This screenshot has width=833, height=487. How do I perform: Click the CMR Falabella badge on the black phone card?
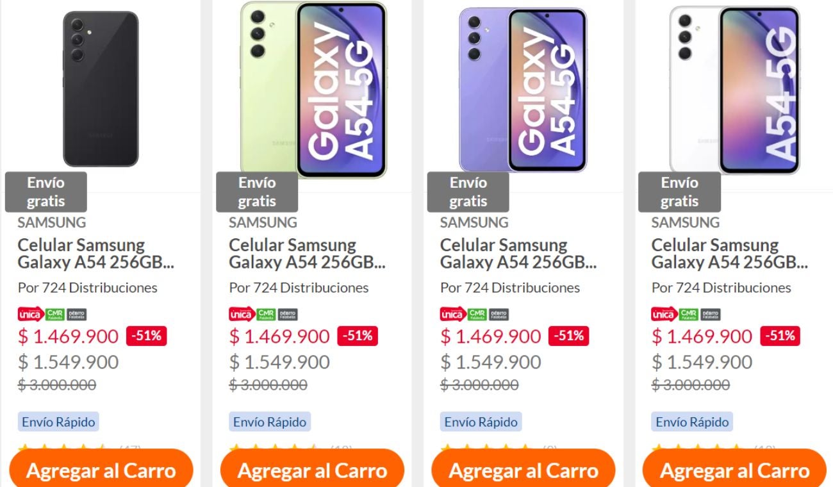pyautogui.click(x=53, y=313)
